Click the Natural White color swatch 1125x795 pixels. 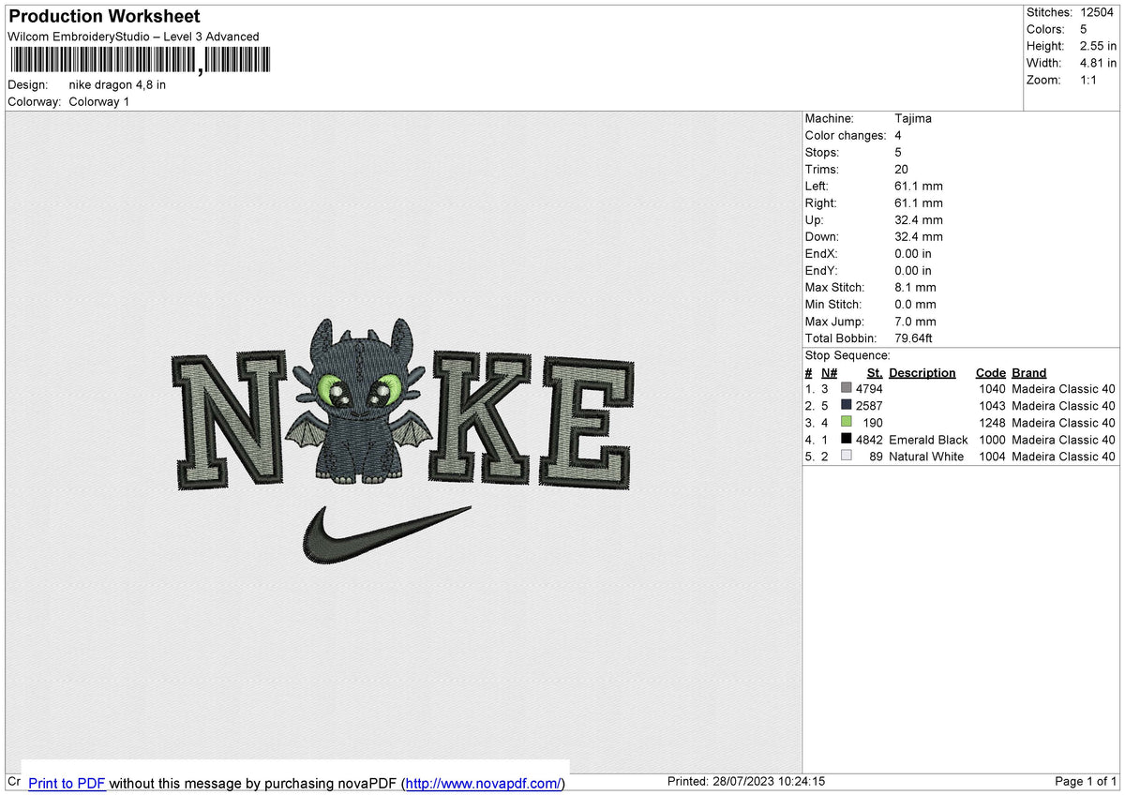pos(847,457)
